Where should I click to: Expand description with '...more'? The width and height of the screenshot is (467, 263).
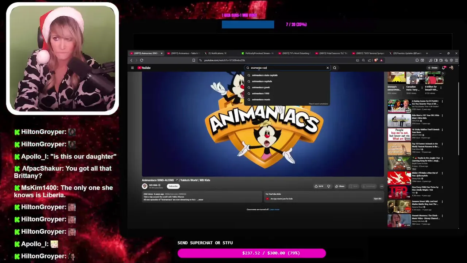click(200, 199)
